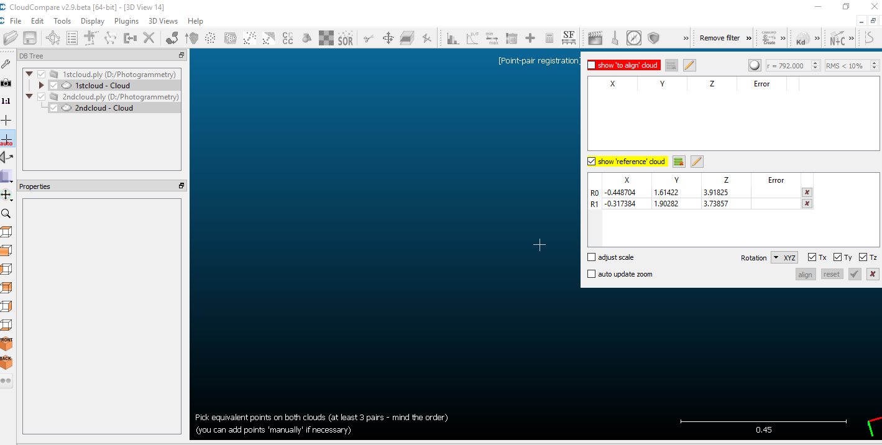The height and width of the screenshot is (445, 882).
Task: Open the Rotation XYZ dropdown
Action: [x=784, y=257]
